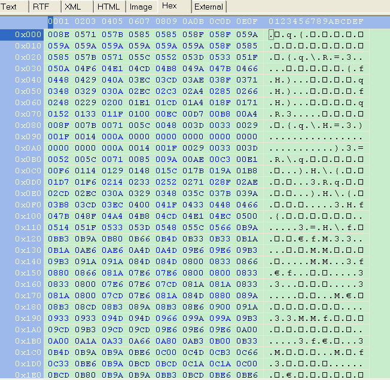Click the 0A0B column header
Image resolution: width=390 pixels, height=380 pixels.
[x=193, y=22]
